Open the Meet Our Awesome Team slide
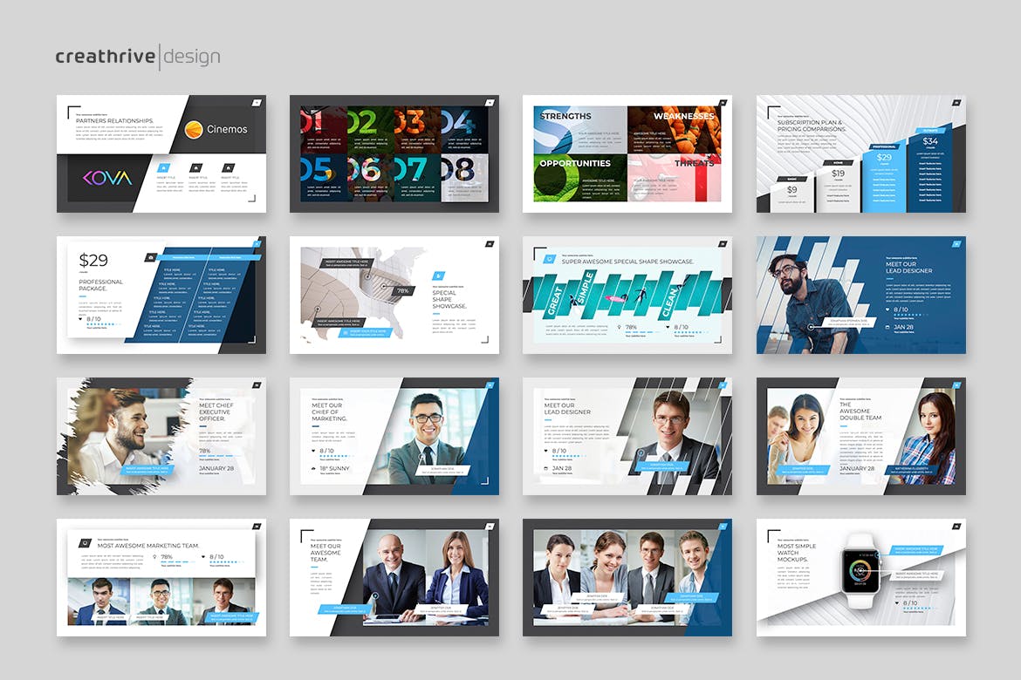This screenshot has width=1021, height=680. click(394, 578)
